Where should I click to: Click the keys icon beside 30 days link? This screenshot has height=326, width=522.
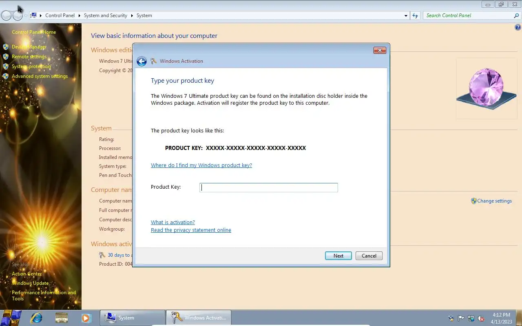click(102, 255)
